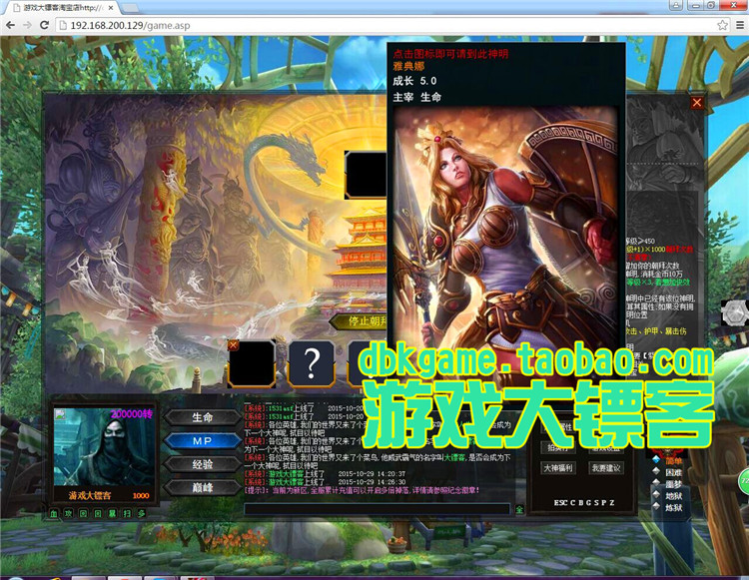This screenshot has height=580, width=749.
Task: Reload the game page
Action: pos(44,25)
